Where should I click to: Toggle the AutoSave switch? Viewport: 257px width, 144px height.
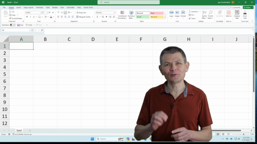click(12, 25)
